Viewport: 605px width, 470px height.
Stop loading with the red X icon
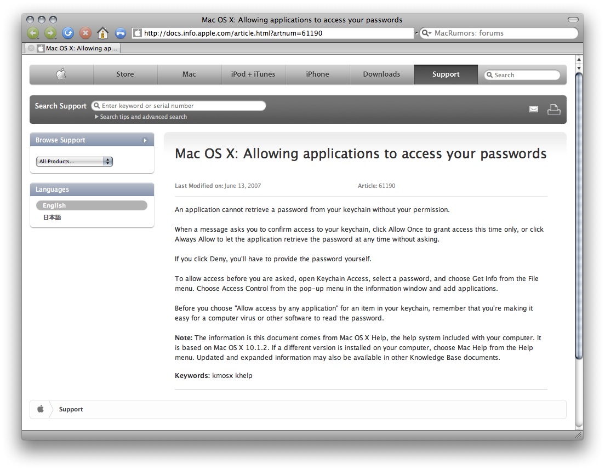pyautogui.click(x=85, y=33)
